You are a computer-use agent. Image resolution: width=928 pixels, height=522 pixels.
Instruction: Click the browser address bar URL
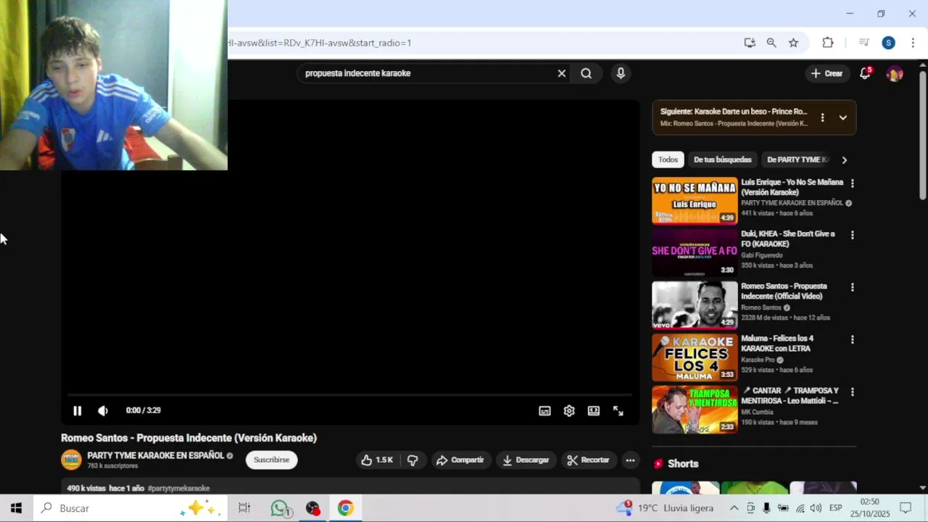pyautogui.click(x=319, y=43)
